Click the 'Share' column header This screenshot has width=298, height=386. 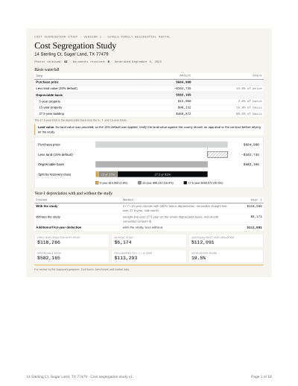point(257,75)
